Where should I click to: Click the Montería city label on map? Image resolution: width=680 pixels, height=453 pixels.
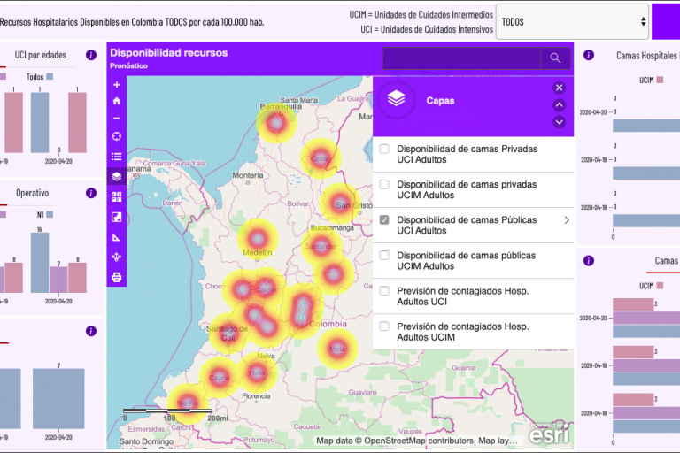[248, 175]
